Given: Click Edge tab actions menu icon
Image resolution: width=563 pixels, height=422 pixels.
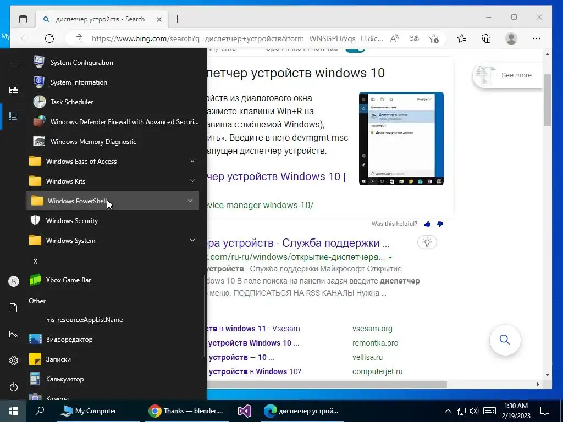Looking at the screenshot, I should click(23, 19).
